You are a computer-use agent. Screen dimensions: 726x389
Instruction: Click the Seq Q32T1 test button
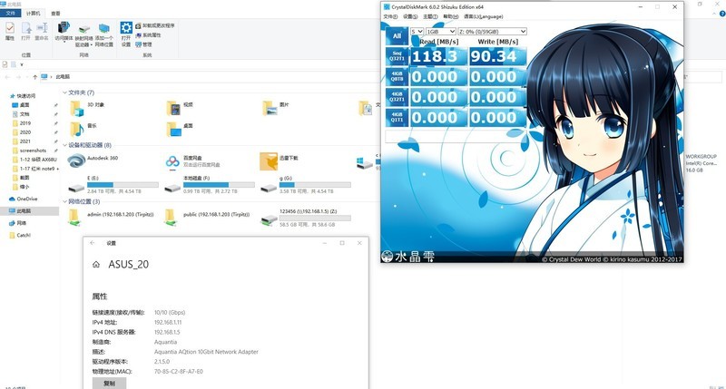point(397,56)
